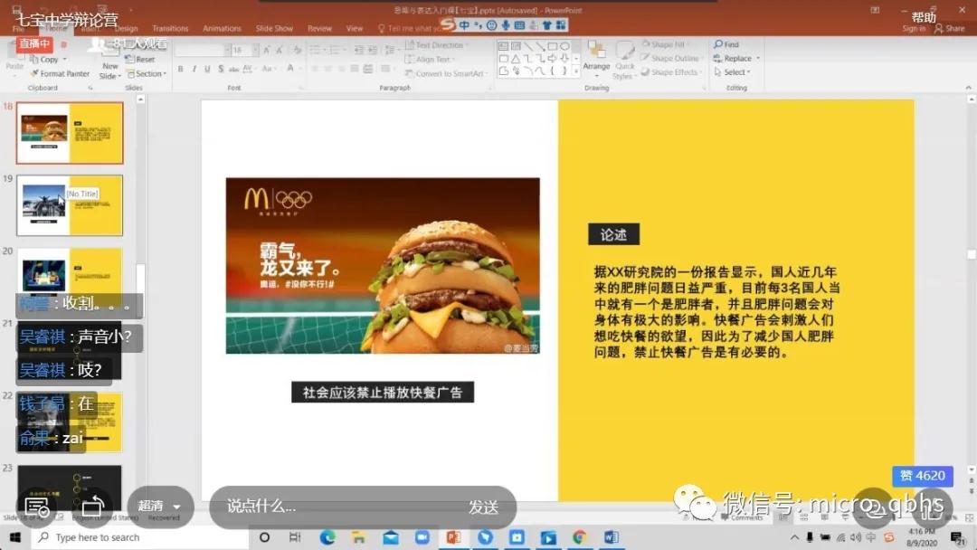Image resolution: width=977 pixels, height=550 pixels.
Task: Toggle Italic formatting
Action: [x=194, y=69]
